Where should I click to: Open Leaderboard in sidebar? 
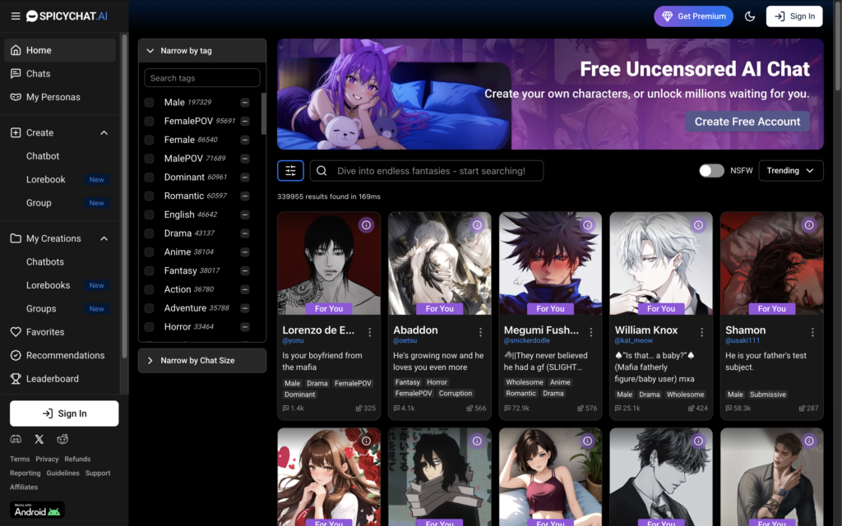tap(60, 378)
